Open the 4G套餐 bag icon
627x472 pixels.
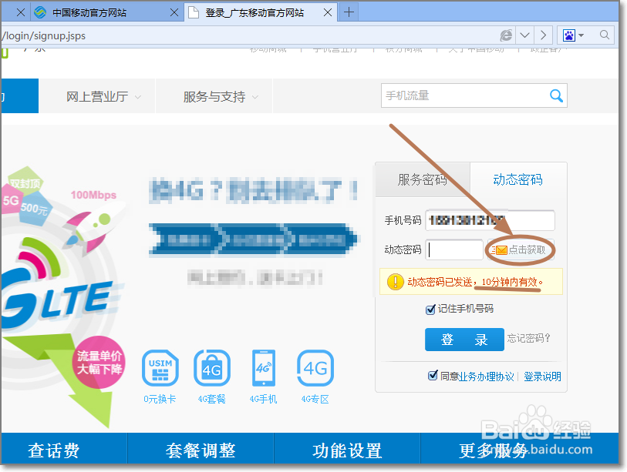(212, 369)
